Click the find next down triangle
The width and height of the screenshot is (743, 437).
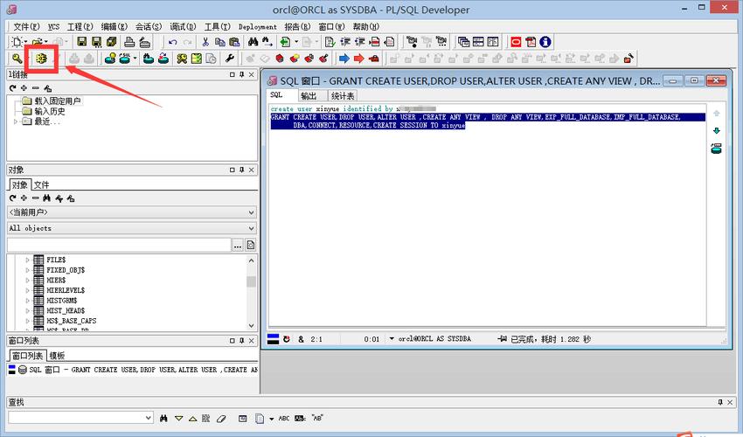coord(178,419)
